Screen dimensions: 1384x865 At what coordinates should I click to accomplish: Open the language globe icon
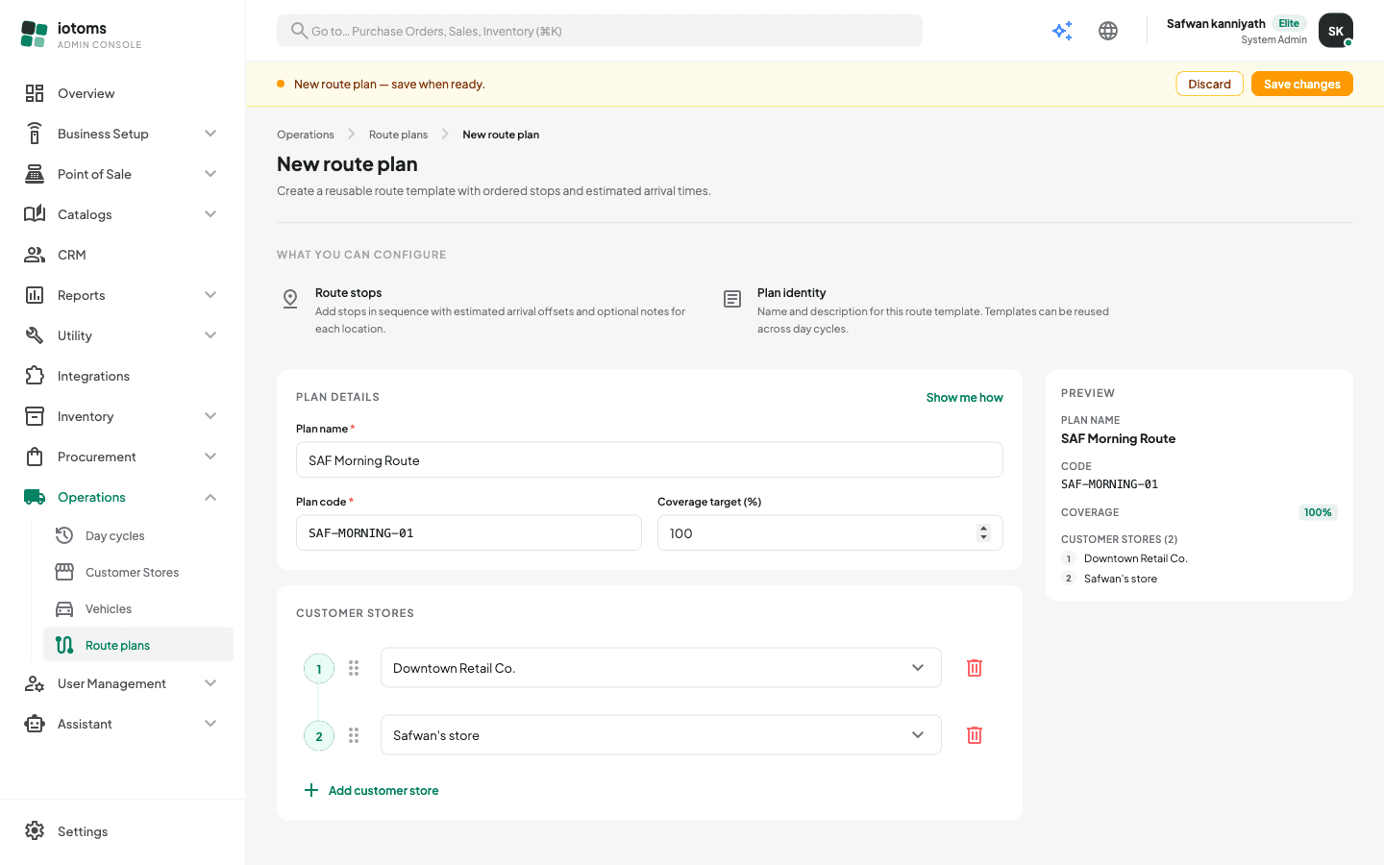(x=1108, y=31)
